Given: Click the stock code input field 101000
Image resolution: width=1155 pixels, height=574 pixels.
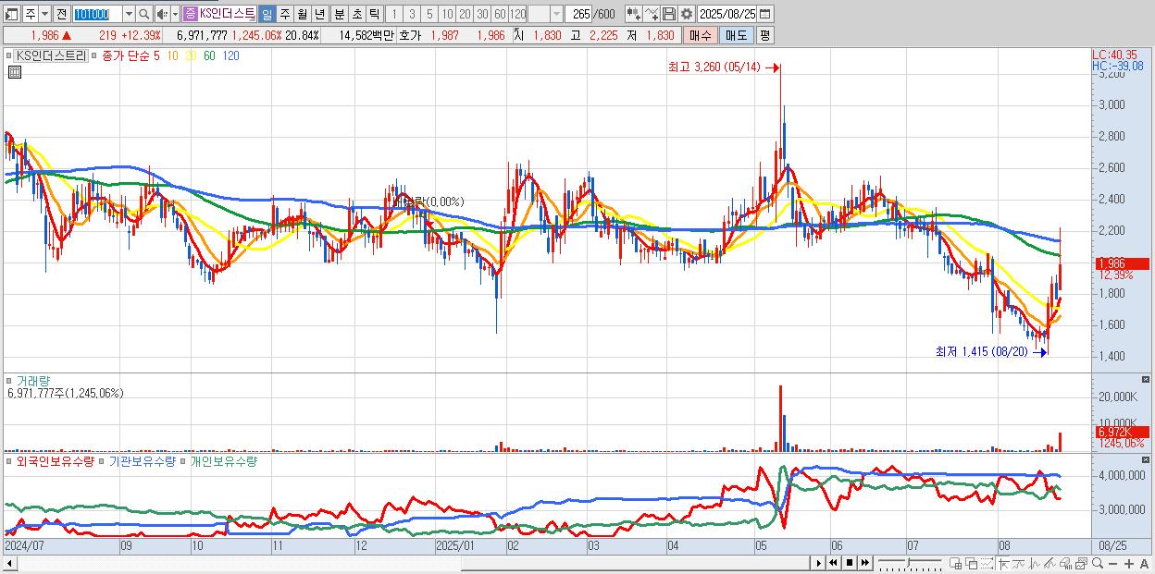Looking at the screenshot, I should pos(97,14).
